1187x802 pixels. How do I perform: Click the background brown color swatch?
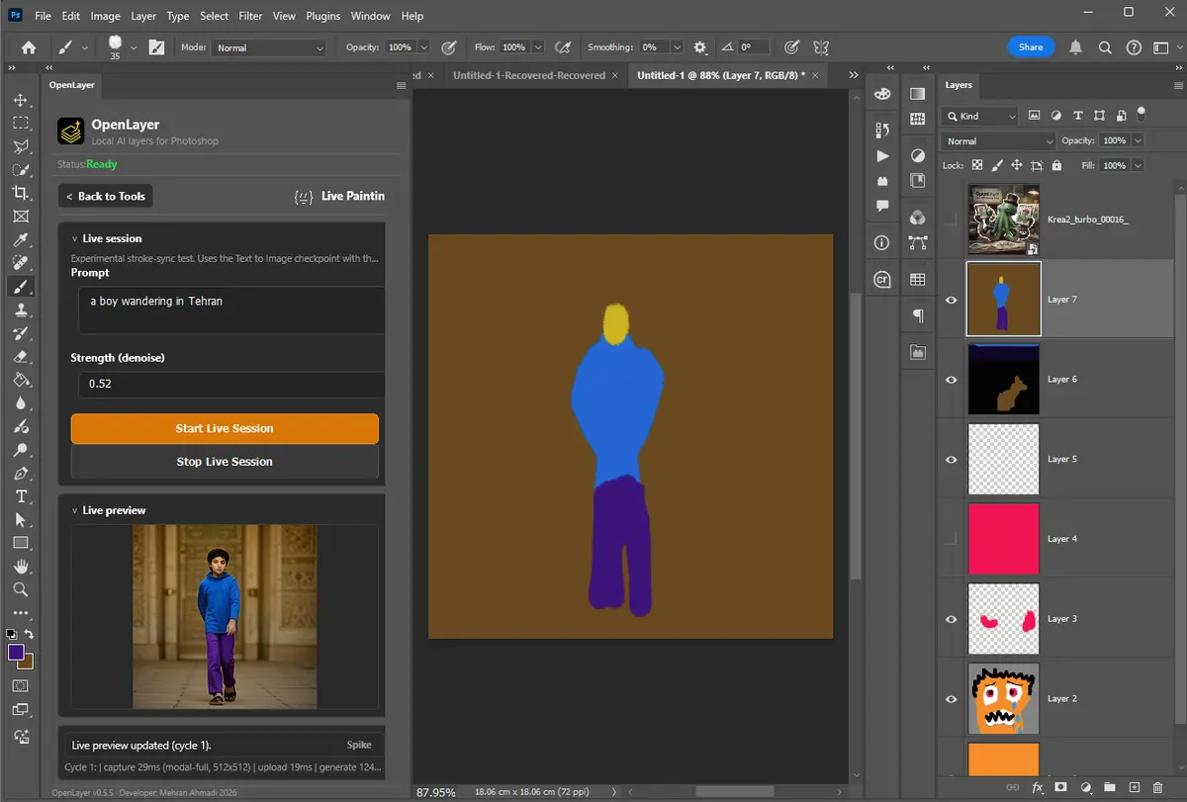pyautogui.click(x=28, y=662)
